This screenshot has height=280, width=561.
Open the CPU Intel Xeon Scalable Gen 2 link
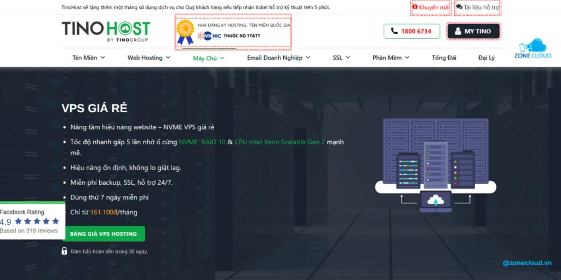pos(280,142)
